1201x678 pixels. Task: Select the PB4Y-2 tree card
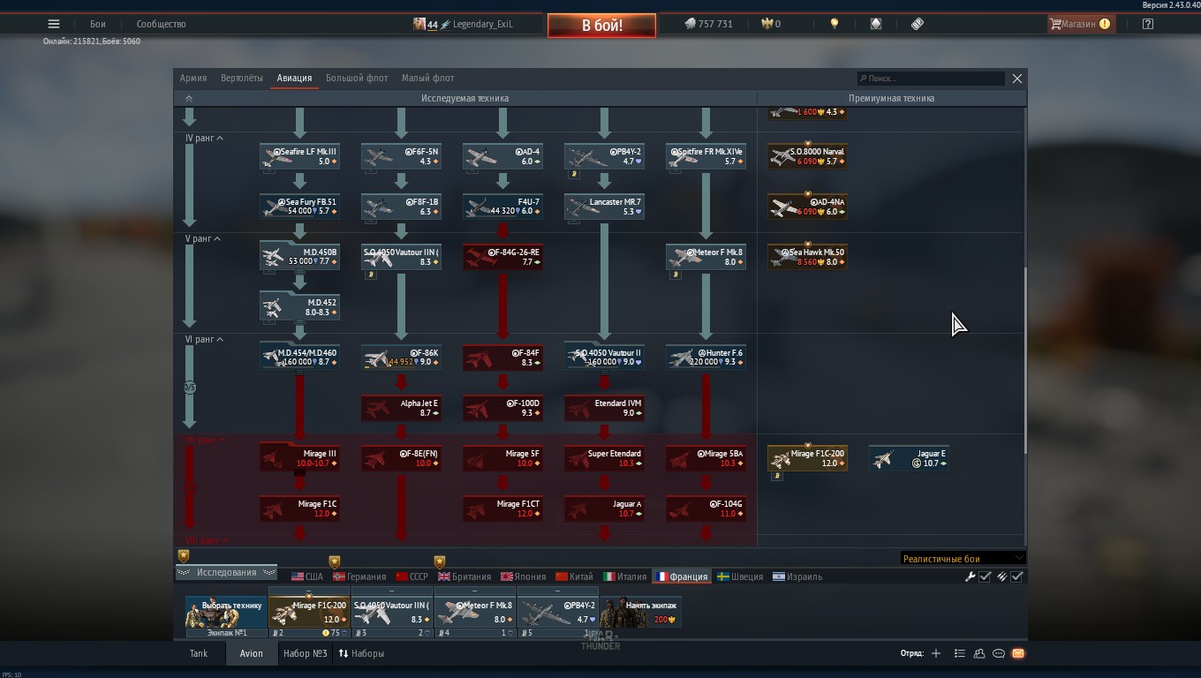pyautogui.click(x=605, y=156)
